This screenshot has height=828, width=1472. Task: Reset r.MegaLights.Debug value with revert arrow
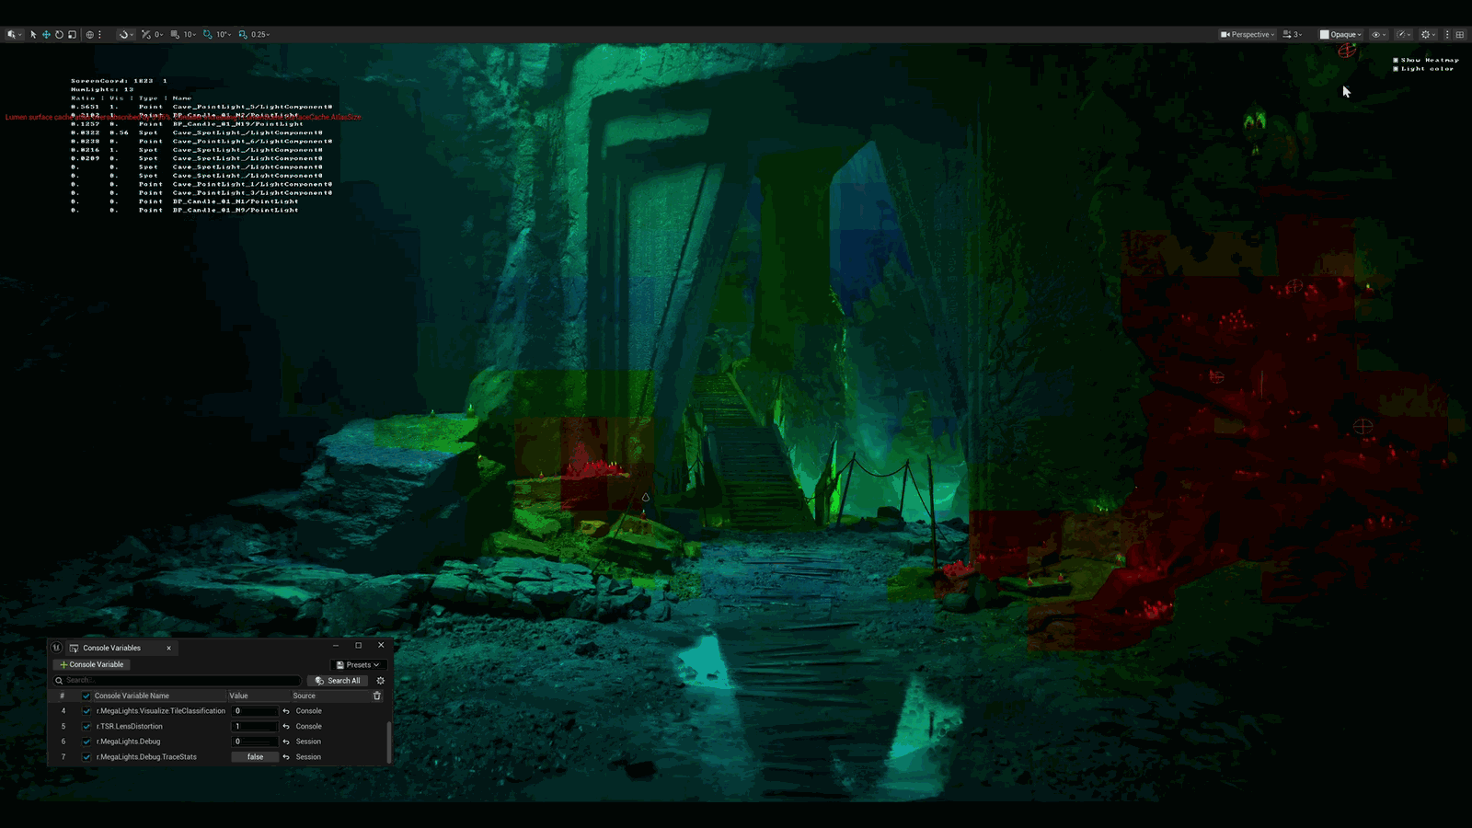click(286, 742)
